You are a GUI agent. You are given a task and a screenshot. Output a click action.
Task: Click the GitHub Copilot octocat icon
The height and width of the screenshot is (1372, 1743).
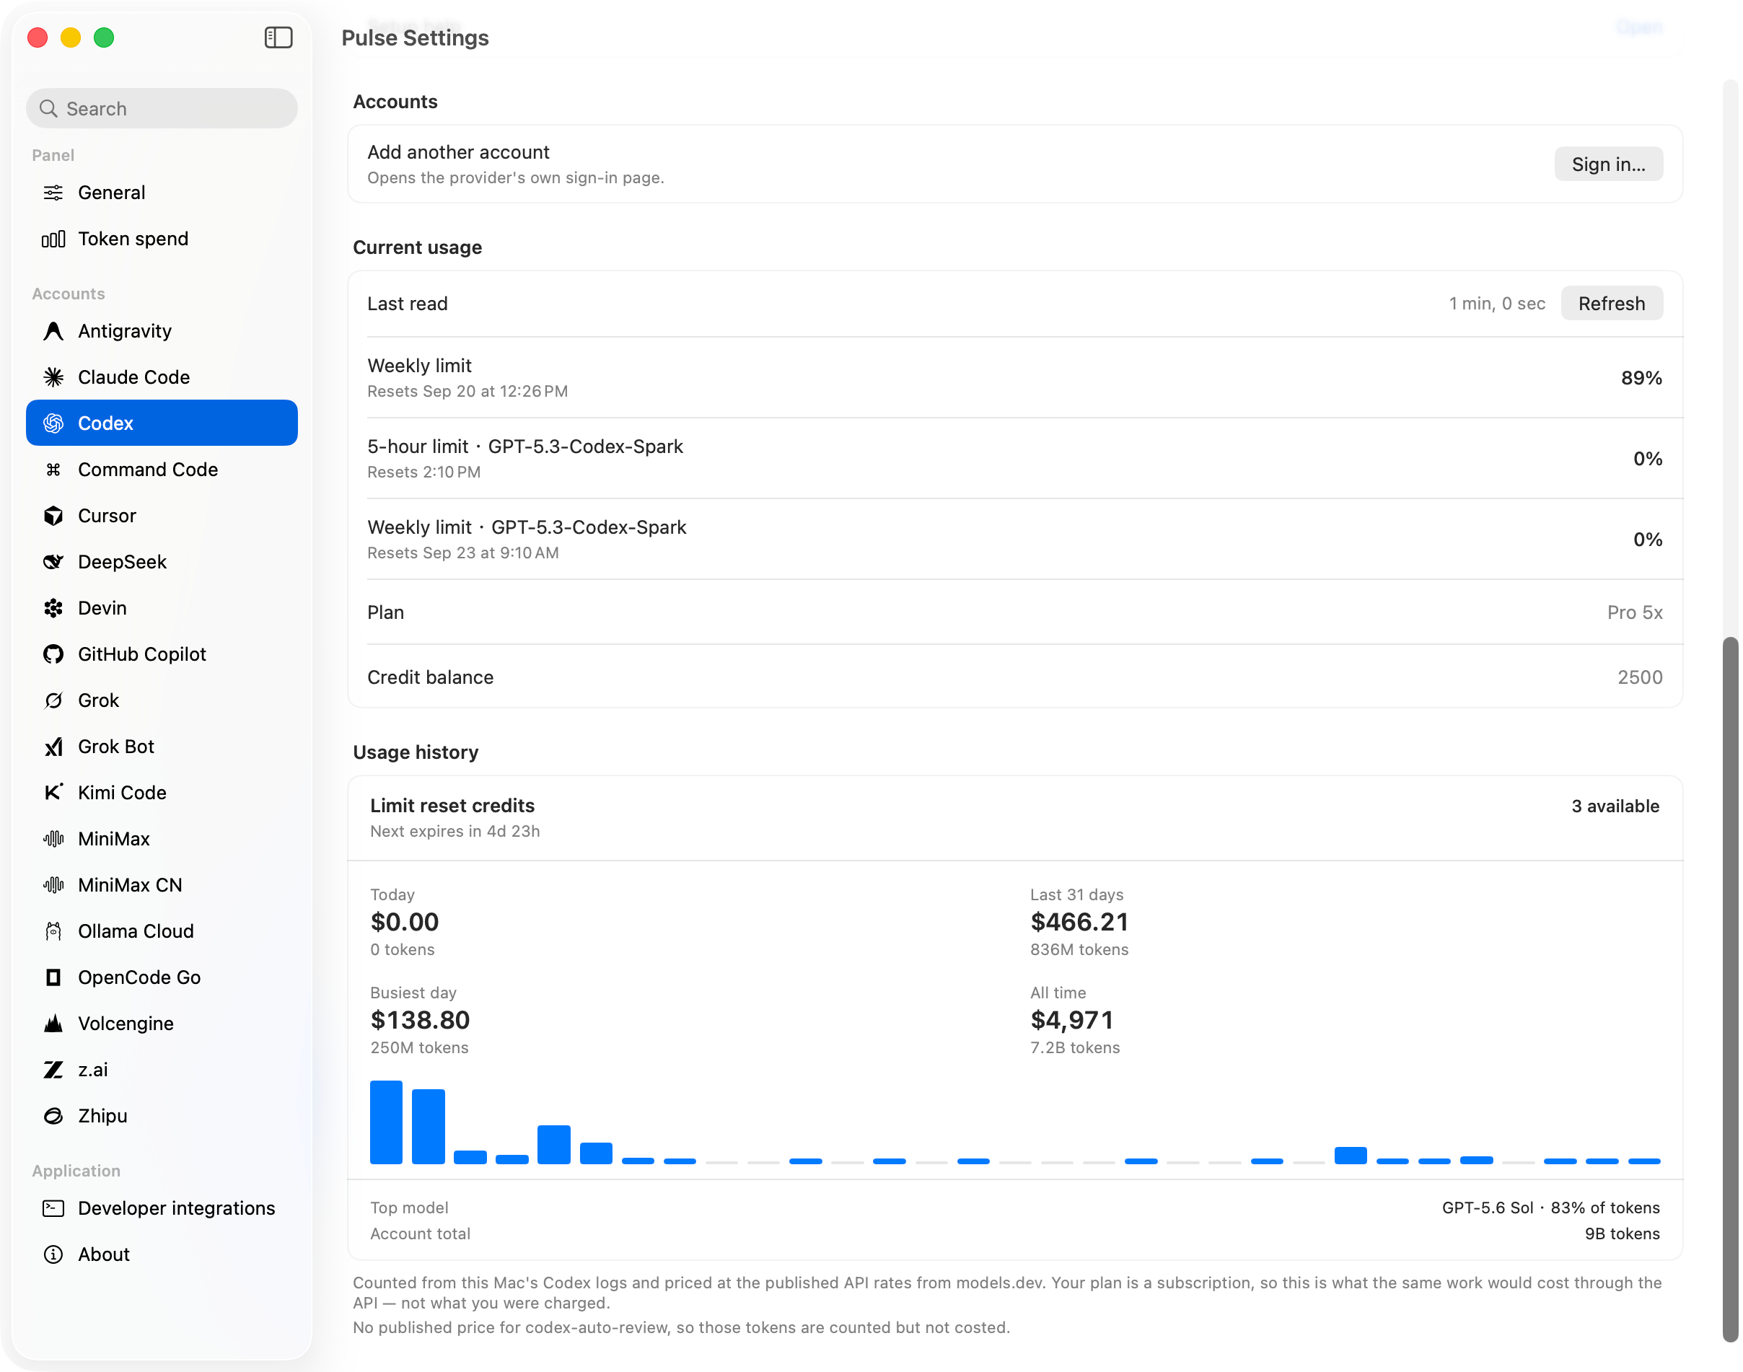pos(53,654)
